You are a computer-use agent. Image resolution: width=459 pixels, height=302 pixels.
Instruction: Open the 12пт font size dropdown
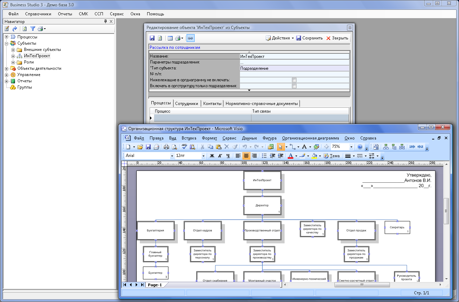(204, 156)
